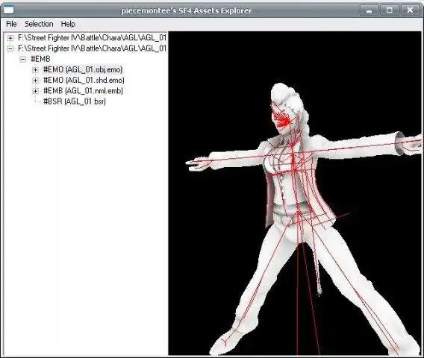The height and width of the screenshot is (358, 424).
Task: Select the first F:\Street Fighter IV path row
Action: pos(92,38)
